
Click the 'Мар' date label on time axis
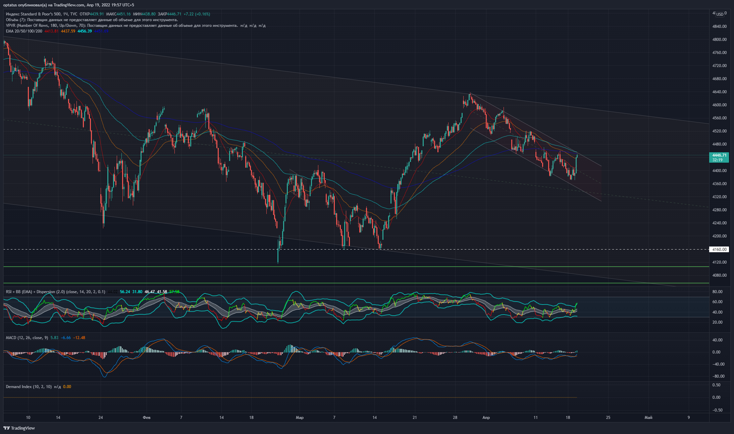click(x=300, y=418)
